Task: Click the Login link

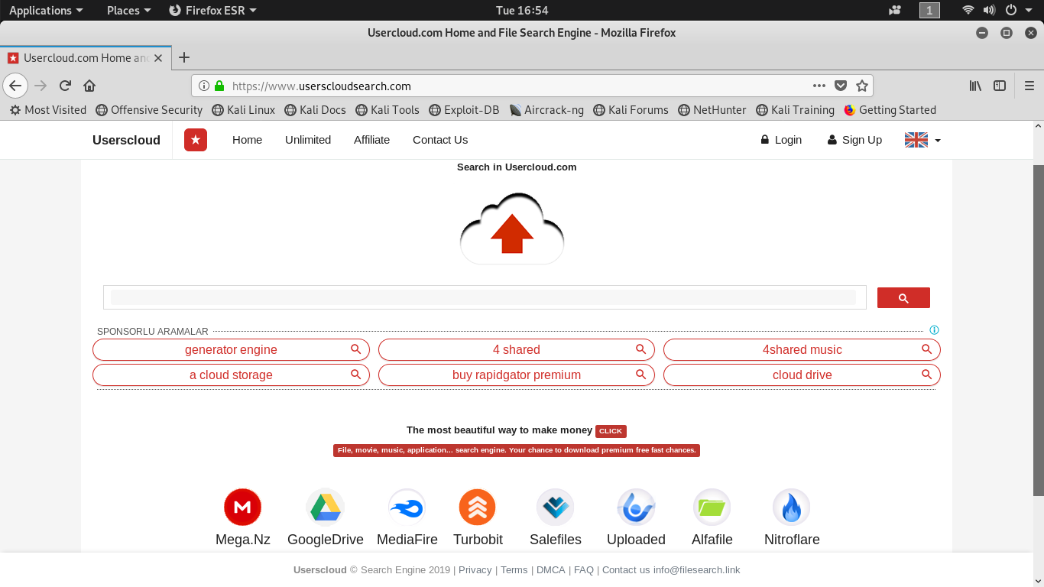Action: coord(781,140)
